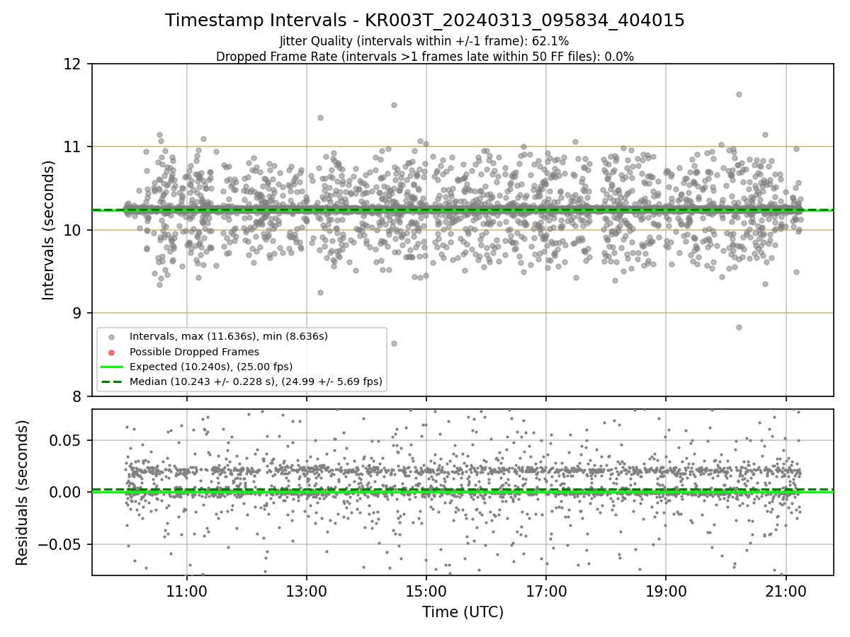
Task: Click the lowest outlier point near 8.6 seconds
Action: [394, 343]
